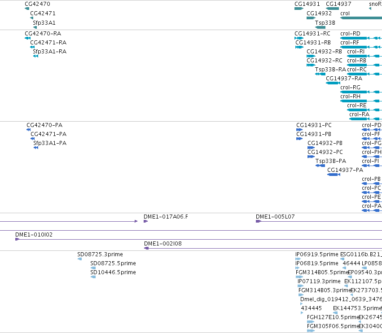Select the CG14937 gene label
Screen dimensions: 382x333
click(338, 4)
